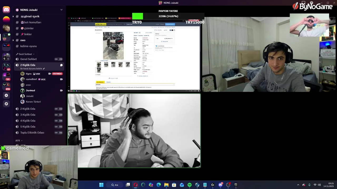This screenshot has width=337, height=189.
Task: Collapse Sesli Sohbet category
Action: pos(25,54)
